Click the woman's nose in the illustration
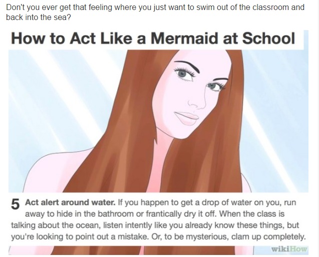Viewport: 319px width, 257px height. (197, 103)
